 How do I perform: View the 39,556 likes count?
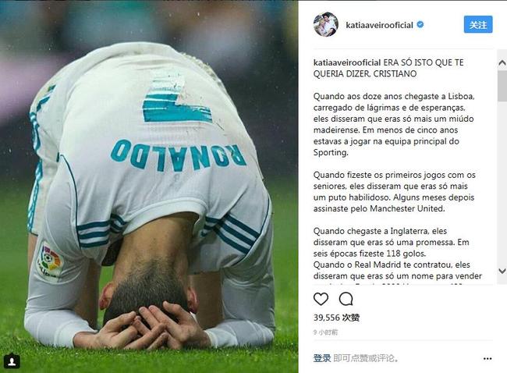[336, 318]
